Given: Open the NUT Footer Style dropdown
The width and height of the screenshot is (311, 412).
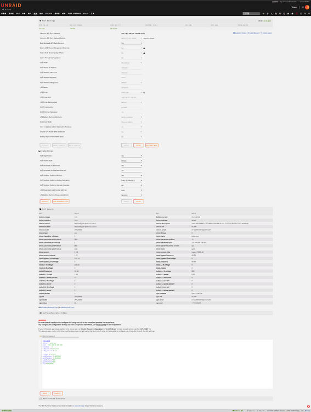Looking at the screenshot, I should coord(132,160).
